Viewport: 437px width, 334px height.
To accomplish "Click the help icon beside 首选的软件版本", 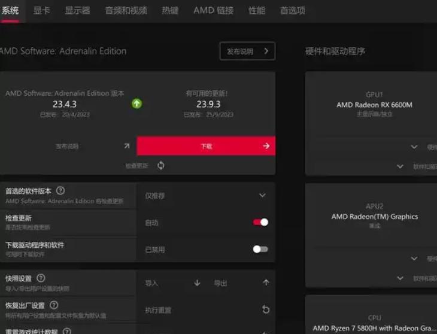I will (60, 191).
